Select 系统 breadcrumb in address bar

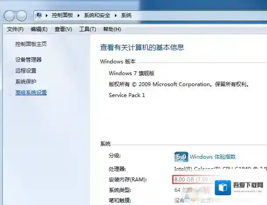(x=126, y=15)
